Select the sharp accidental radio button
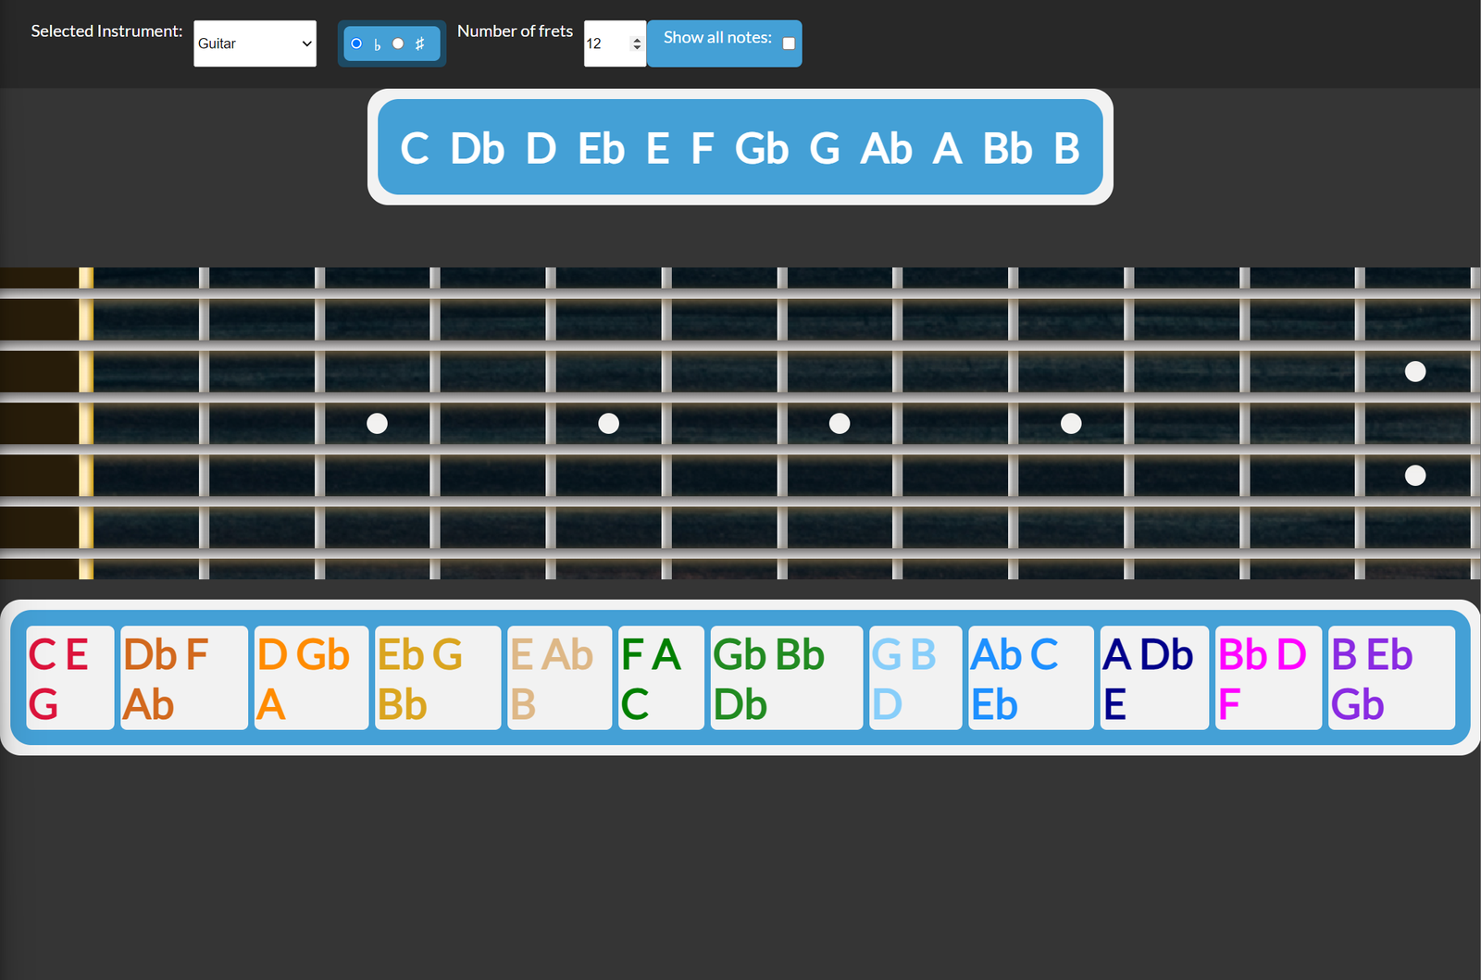This screenshot has width=1481, height=980. point(398,43)
